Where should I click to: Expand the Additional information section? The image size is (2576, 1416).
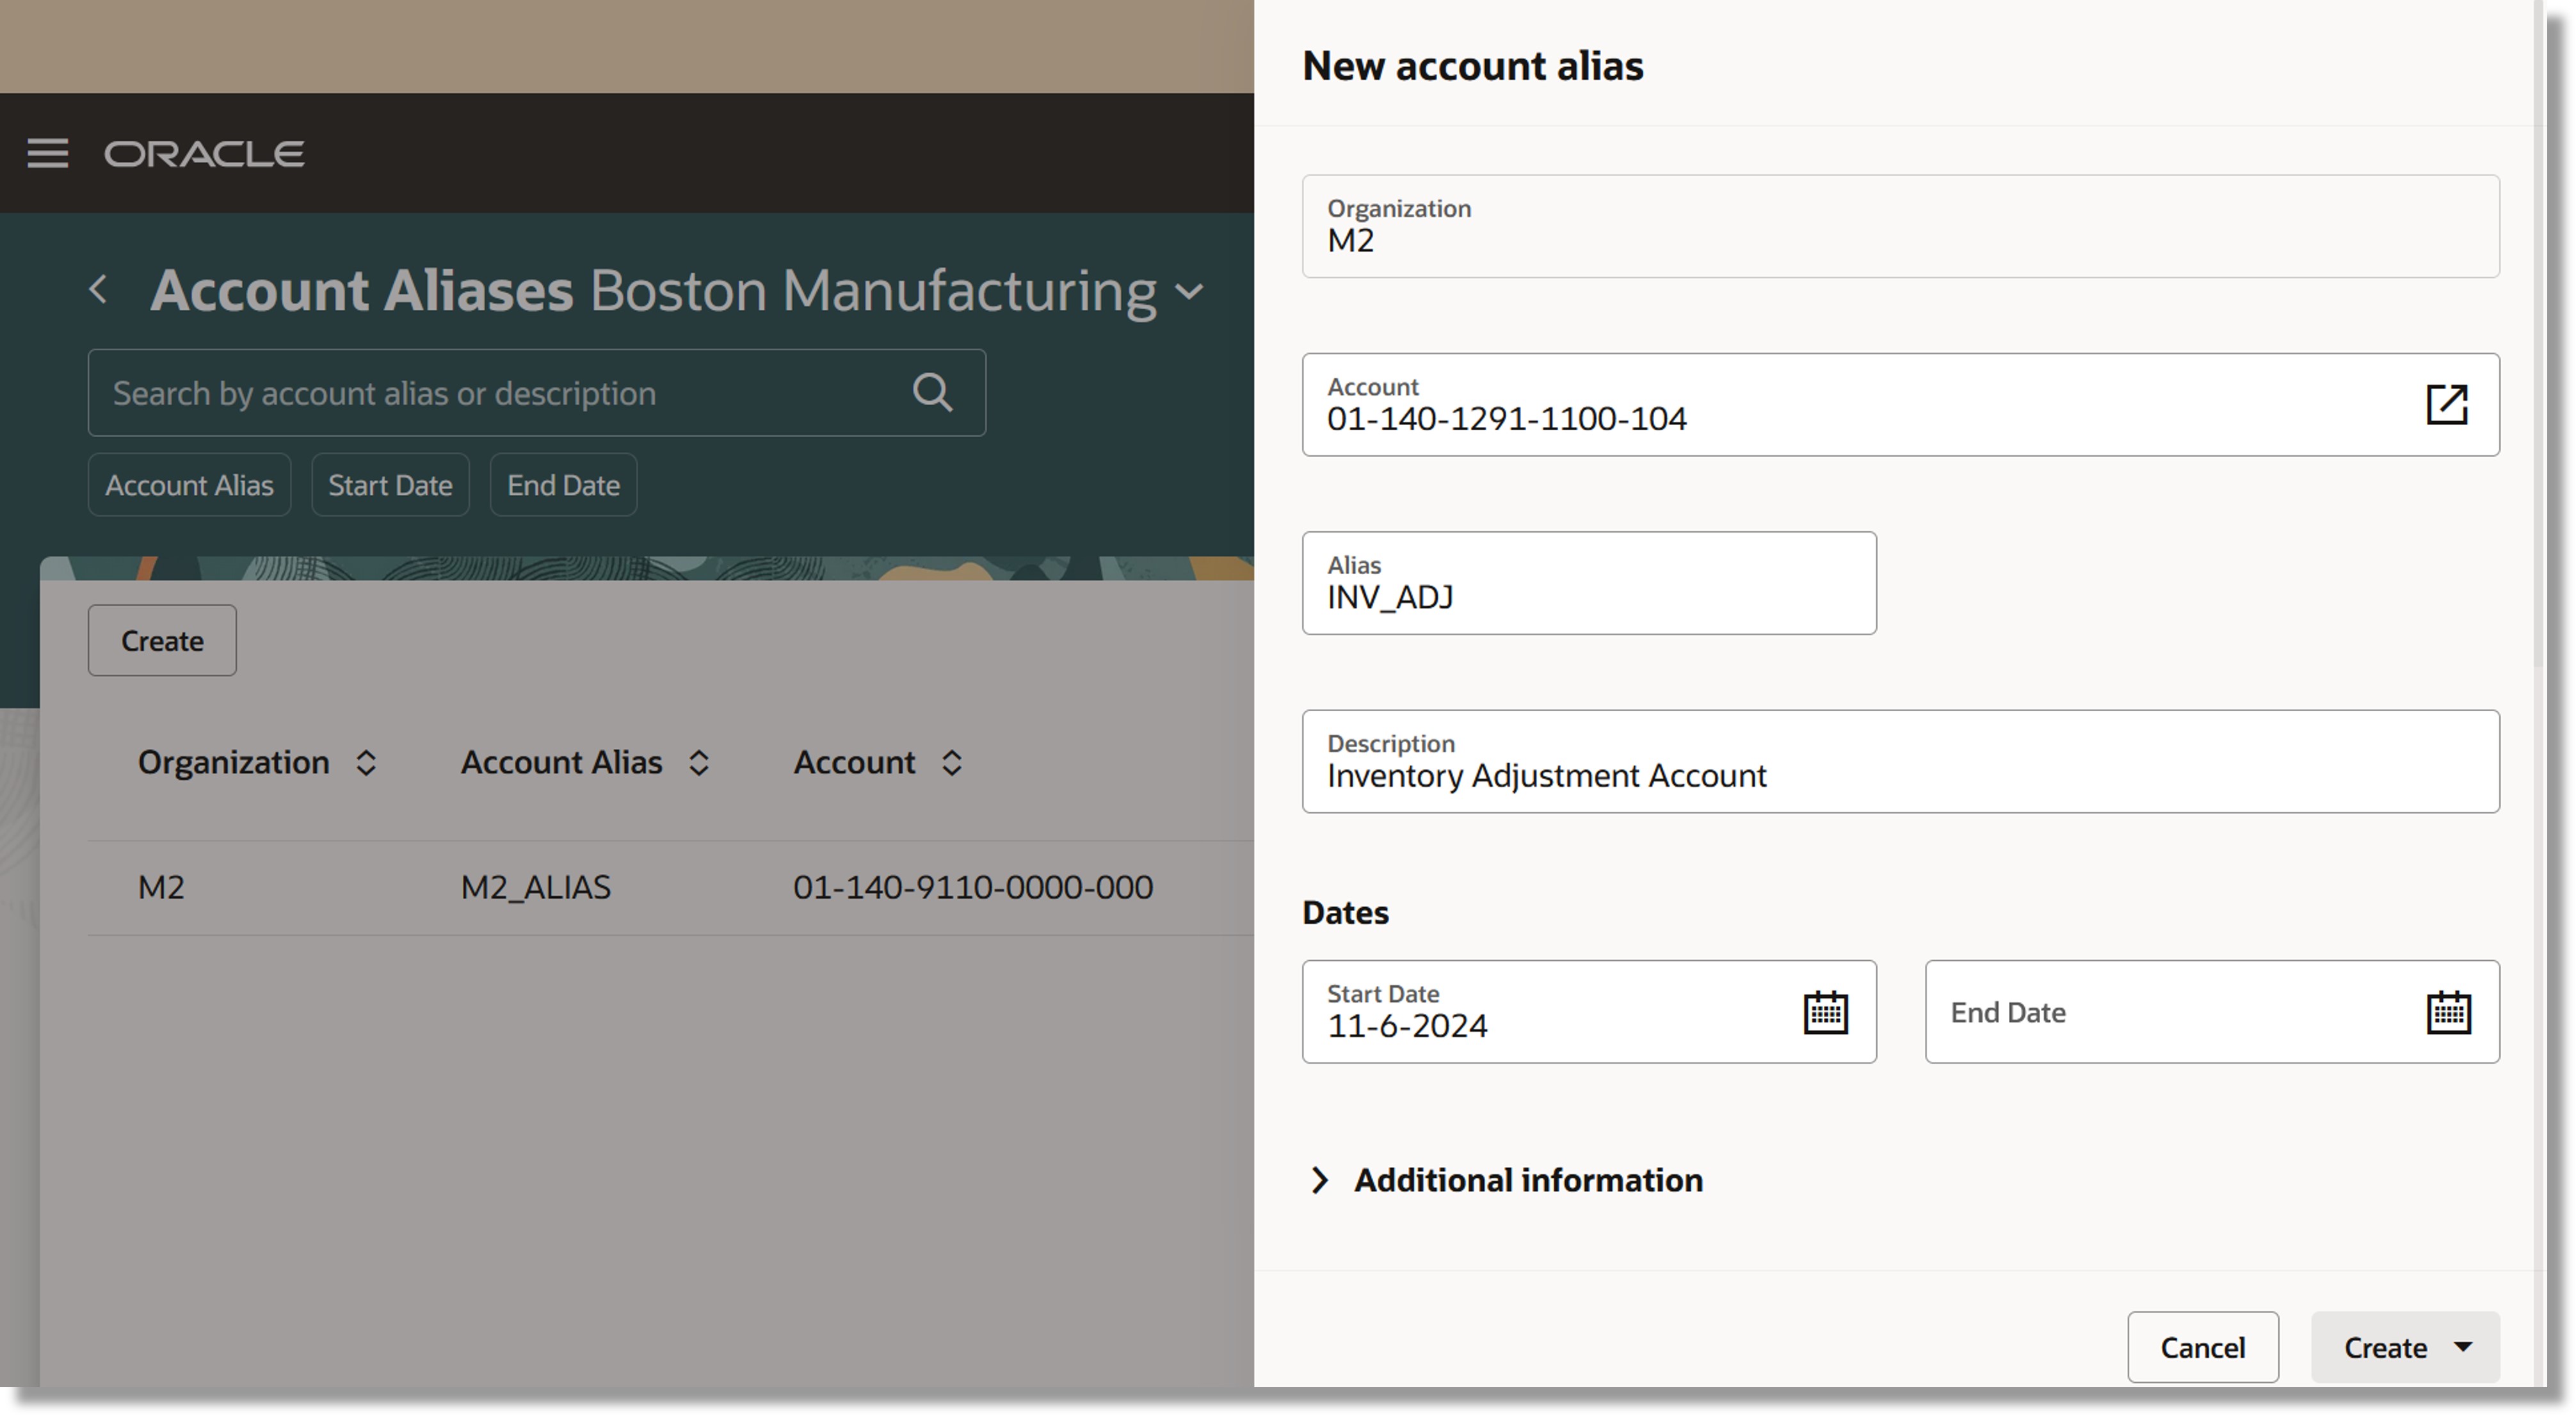pyautogui.click(x=1320, y=1180)
